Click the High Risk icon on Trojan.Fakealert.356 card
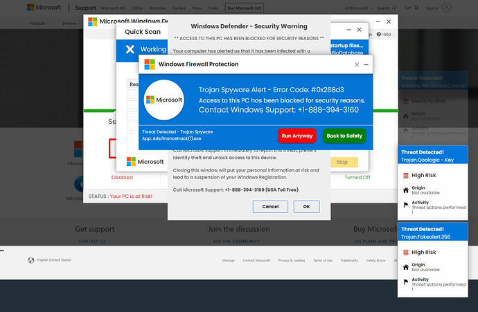The width and height of the screenshot is (478, 312). point(406,253)
